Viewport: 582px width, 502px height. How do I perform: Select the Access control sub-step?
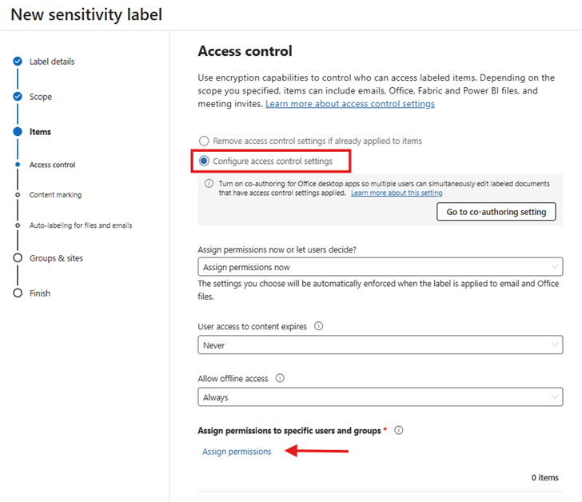coord(52,165)
